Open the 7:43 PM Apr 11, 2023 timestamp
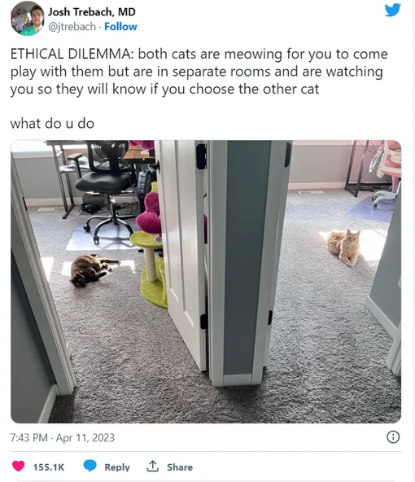 pos(63,437)
